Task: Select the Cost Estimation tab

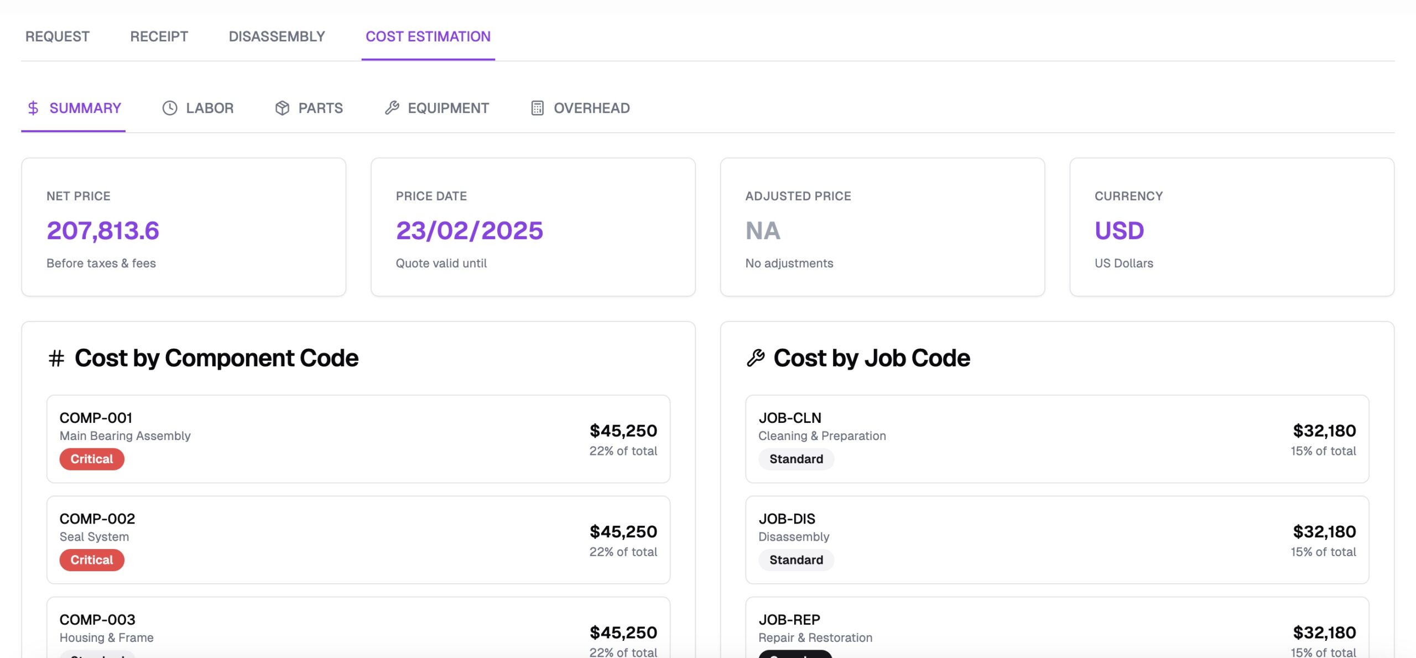Action: (428, 37)
